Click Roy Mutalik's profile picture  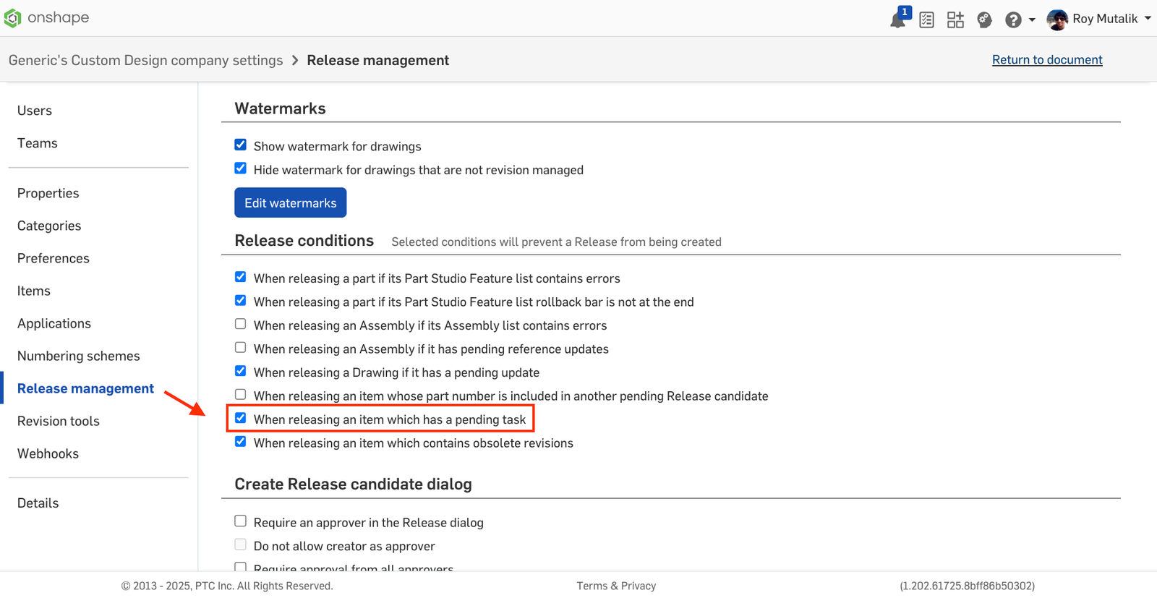[1056, 20]
